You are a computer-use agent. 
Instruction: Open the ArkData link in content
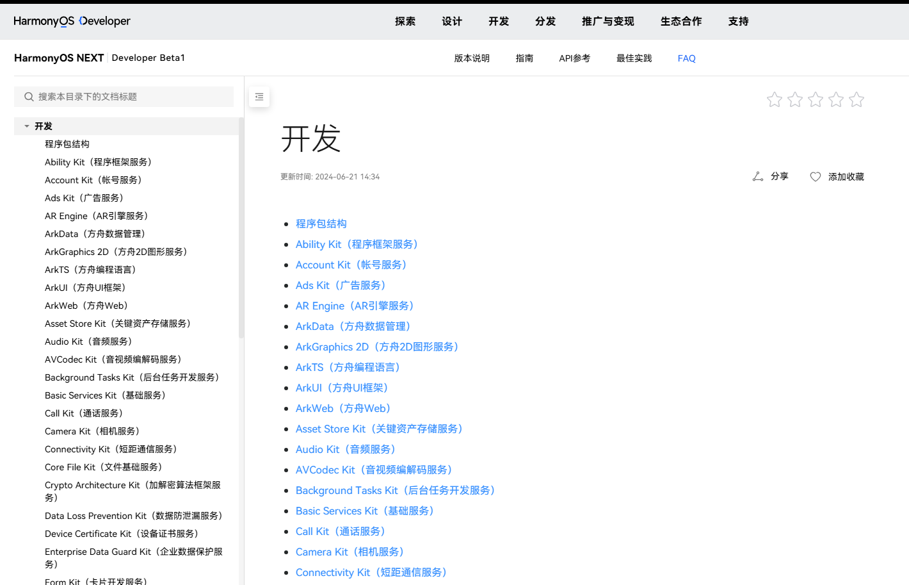(x=355, y=326)
